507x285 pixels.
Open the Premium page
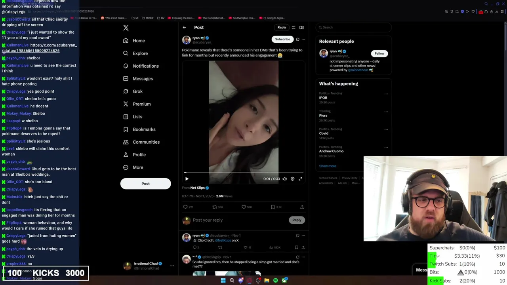(137, 104)
